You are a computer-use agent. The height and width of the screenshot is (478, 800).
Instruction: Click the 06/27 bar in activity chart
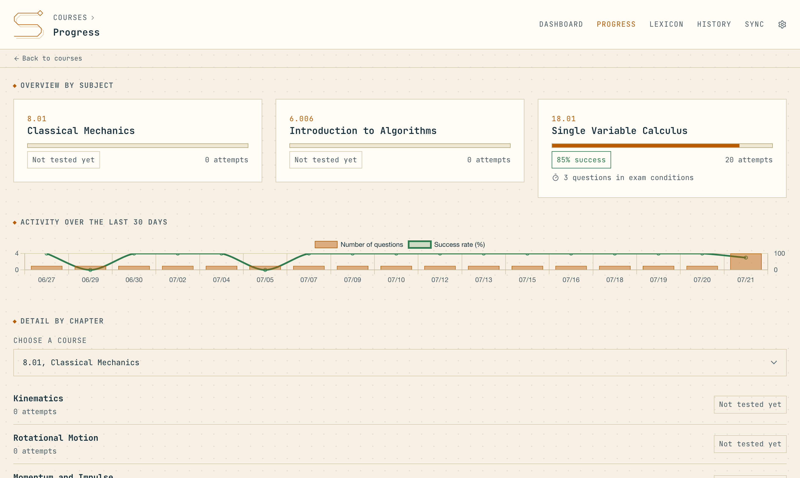47,268
